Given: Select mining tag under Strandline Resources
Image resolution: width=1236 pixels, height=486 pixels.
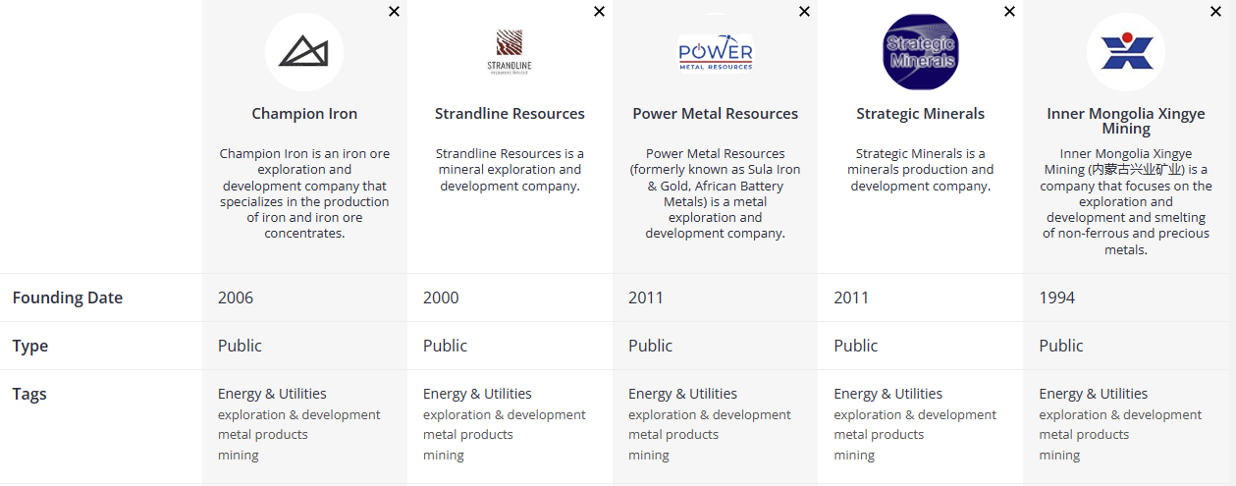Looking at the screenshot, I should (444, 456).
